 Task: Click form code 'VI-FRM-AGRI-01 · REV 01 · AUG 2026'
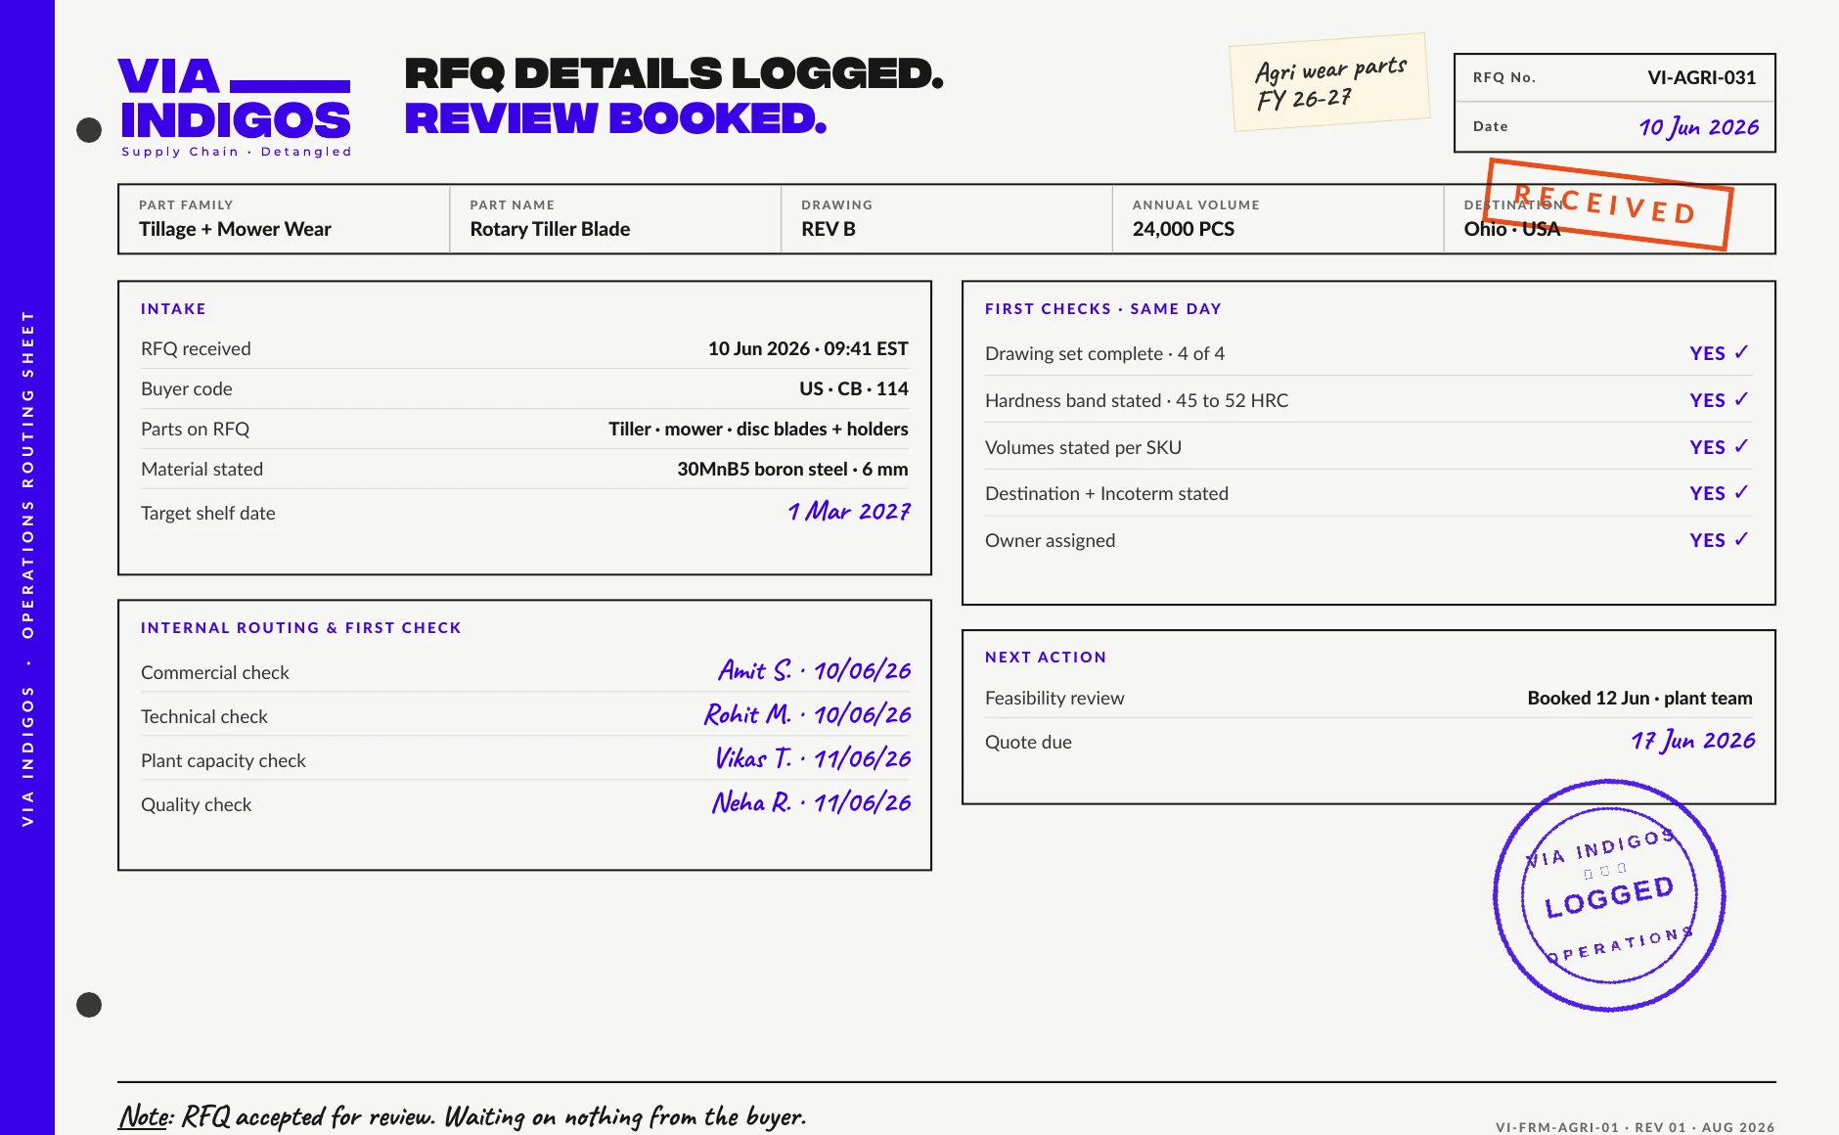click(1635, 1127)
